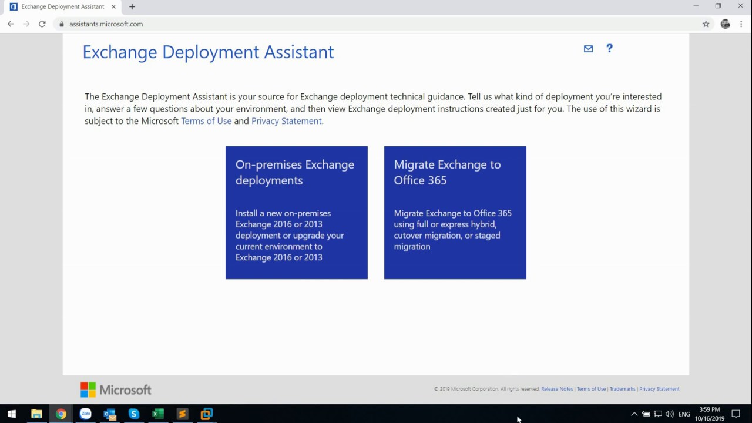Open Sublime Text from the taskbar
The image size is (752, 423).
coord(182,414)
